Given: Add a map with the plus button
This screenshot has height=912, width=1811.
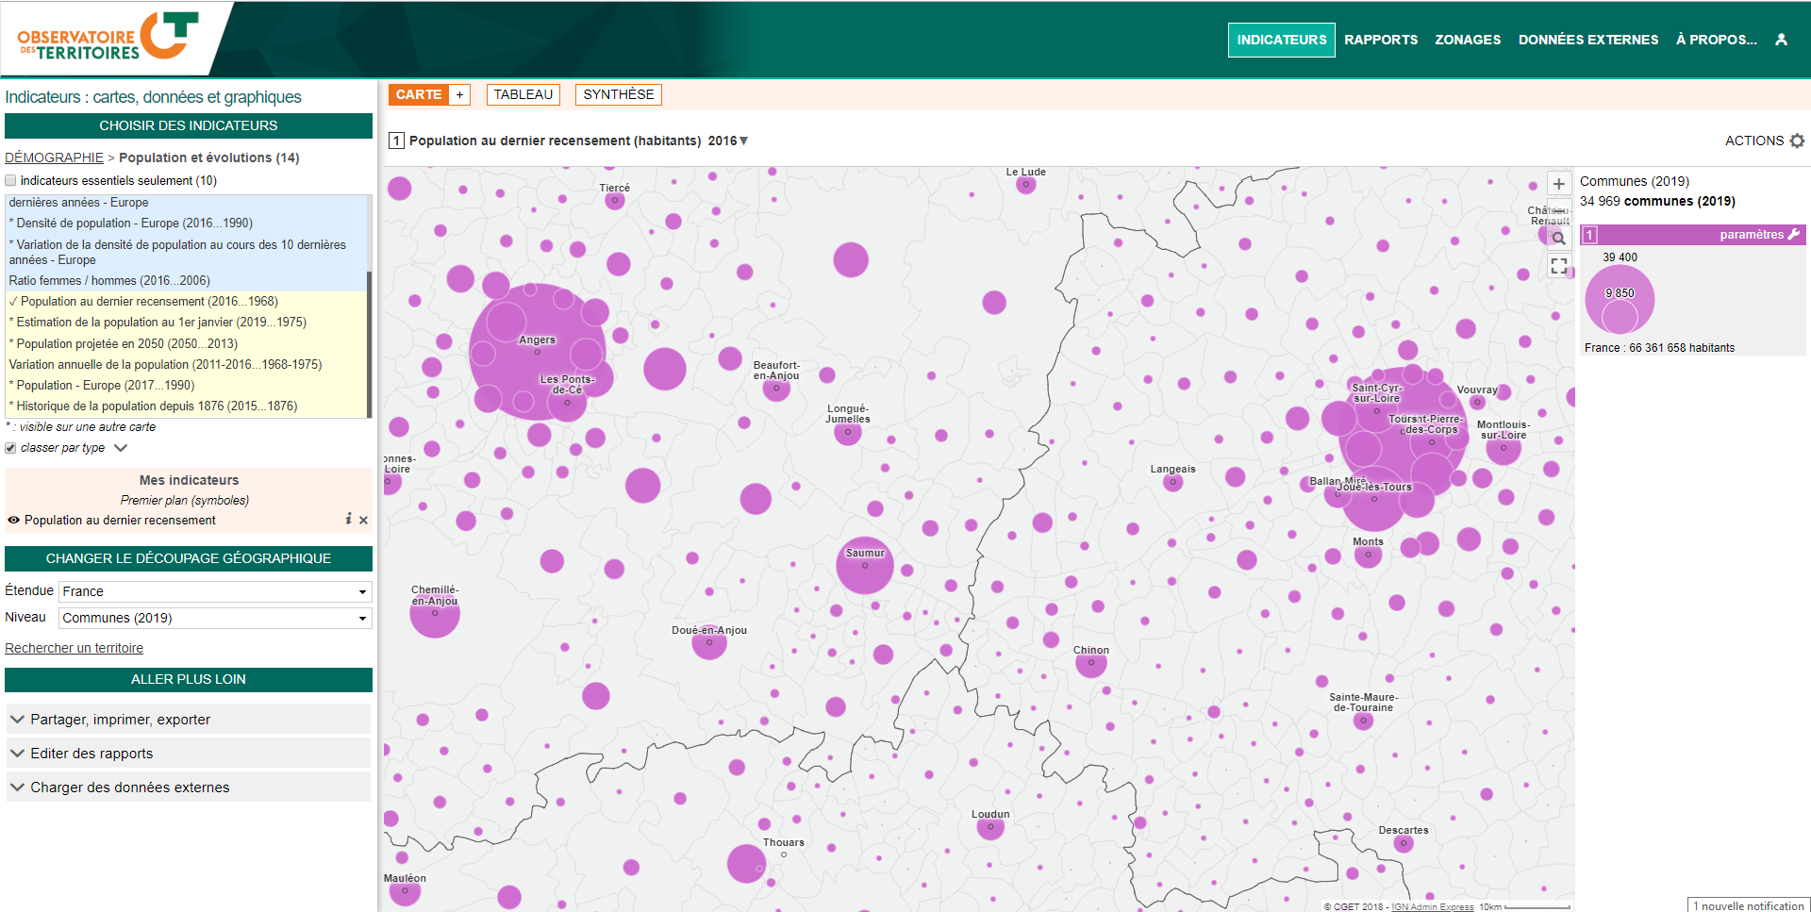Looking at the screenshot, I should 459,94.
